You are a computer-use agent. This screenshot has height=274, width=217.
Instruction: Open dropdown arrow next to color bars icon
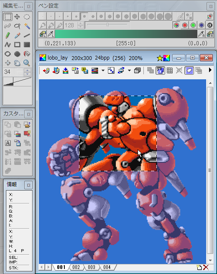[103, 70]
